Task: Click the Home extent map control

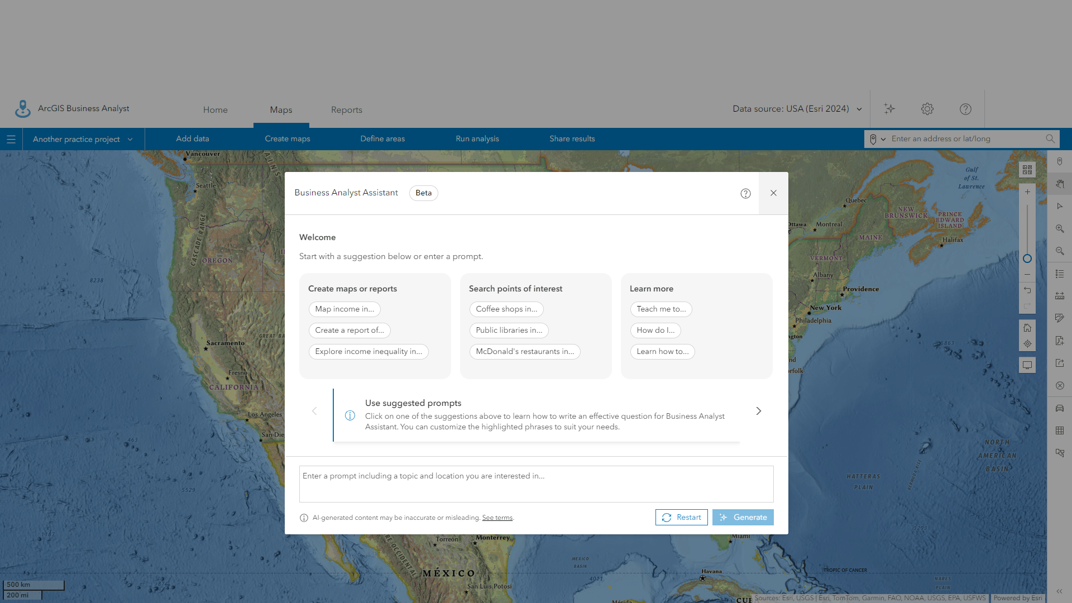Action: point(1027,328)
